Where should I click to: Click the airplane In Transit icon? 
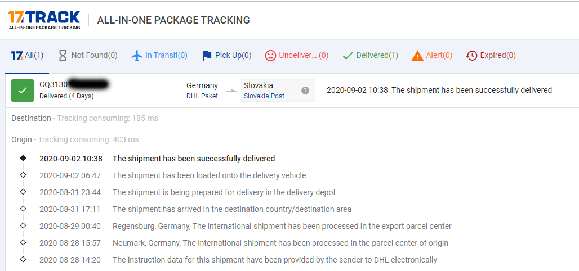click(x=137, y=55)
